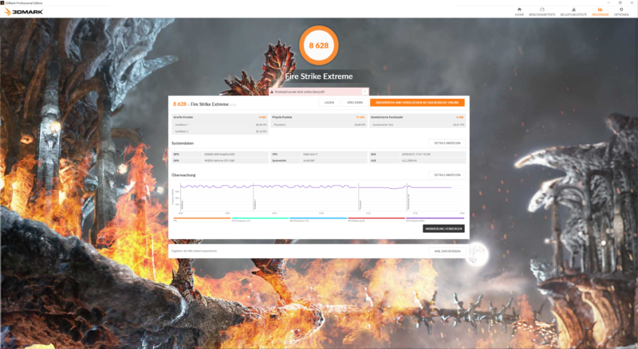Restore down the 3DMark window
This screenshot has width=638, height=349.
620,2
